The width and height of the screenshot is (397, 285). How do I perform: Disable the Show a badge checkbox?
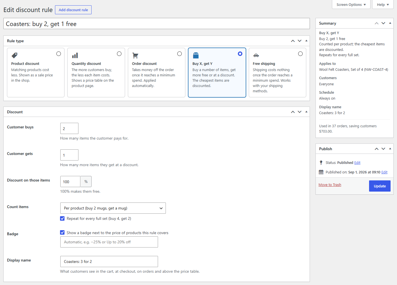(62, 232)
